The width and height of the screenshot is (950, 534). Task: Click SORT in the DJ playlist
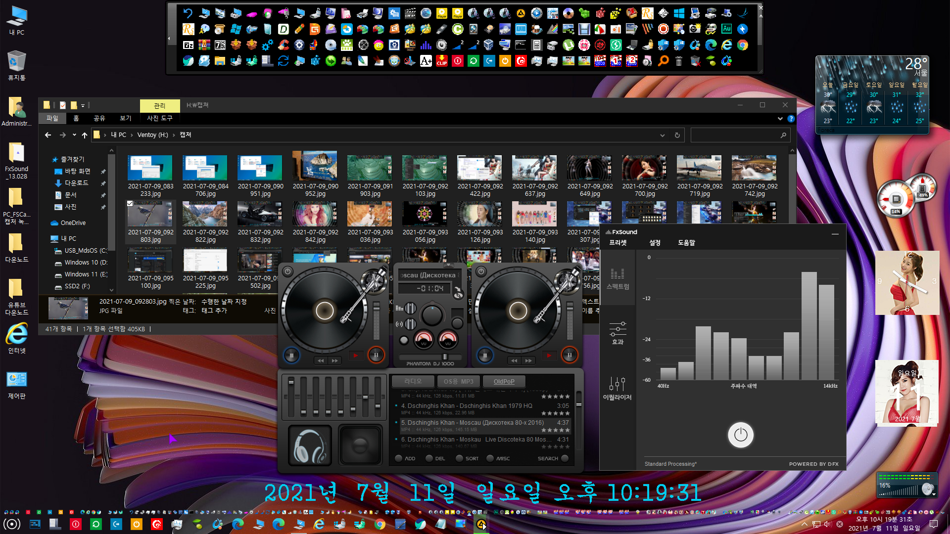tap(467, 458)
